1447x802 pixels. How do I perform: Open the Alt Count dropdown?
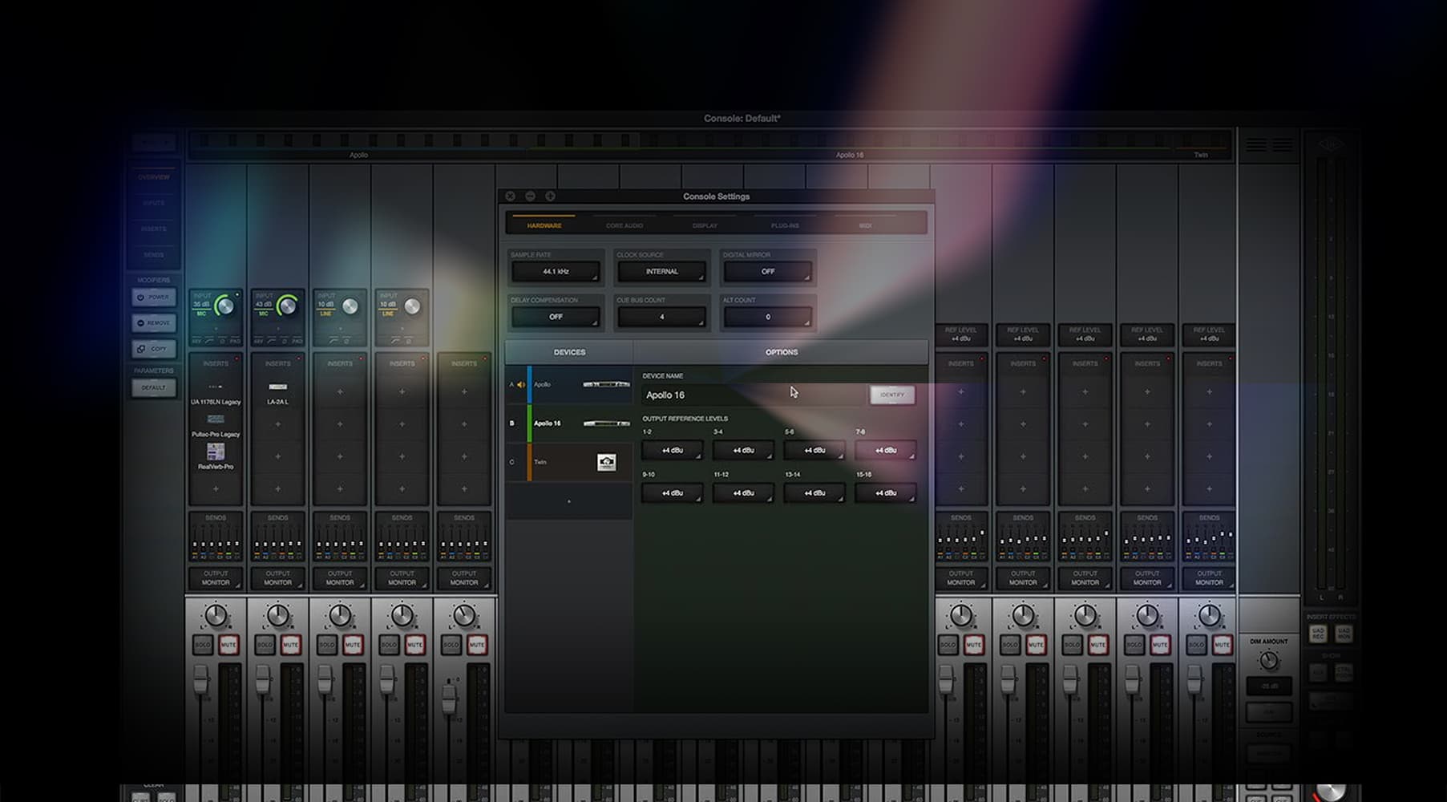(x=767, y=317)
